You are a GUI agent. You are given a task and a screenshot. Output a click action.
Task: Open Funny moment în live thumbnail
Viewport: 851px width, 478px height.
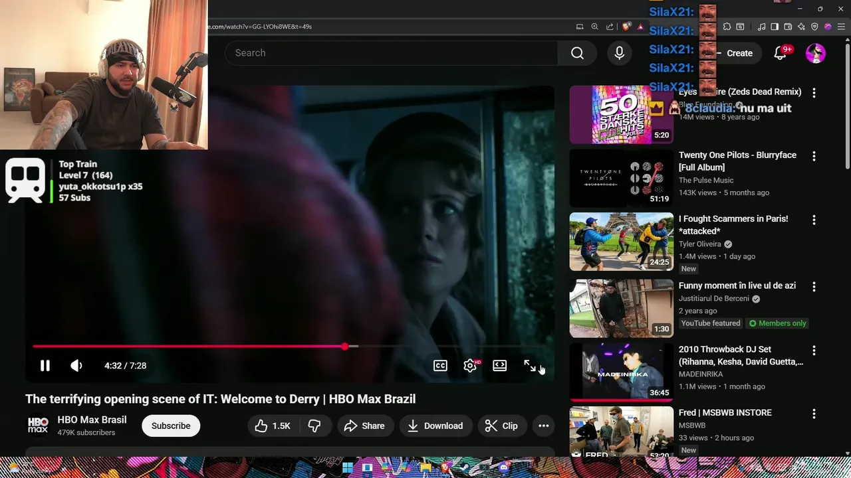pyautogui.click(x=621, y=309)
